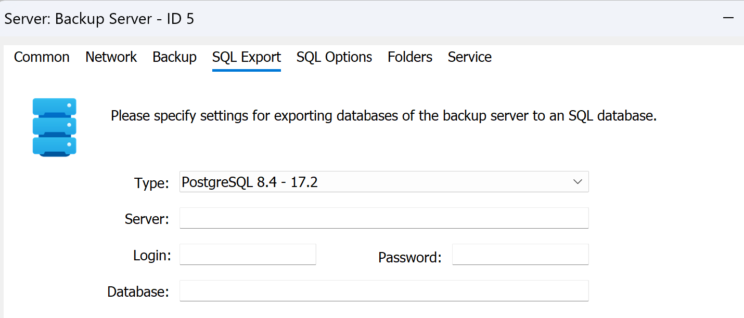Screen dimensions: 744x318
Task: Click the "Server:" field label
Action: [x=147, y=219]
